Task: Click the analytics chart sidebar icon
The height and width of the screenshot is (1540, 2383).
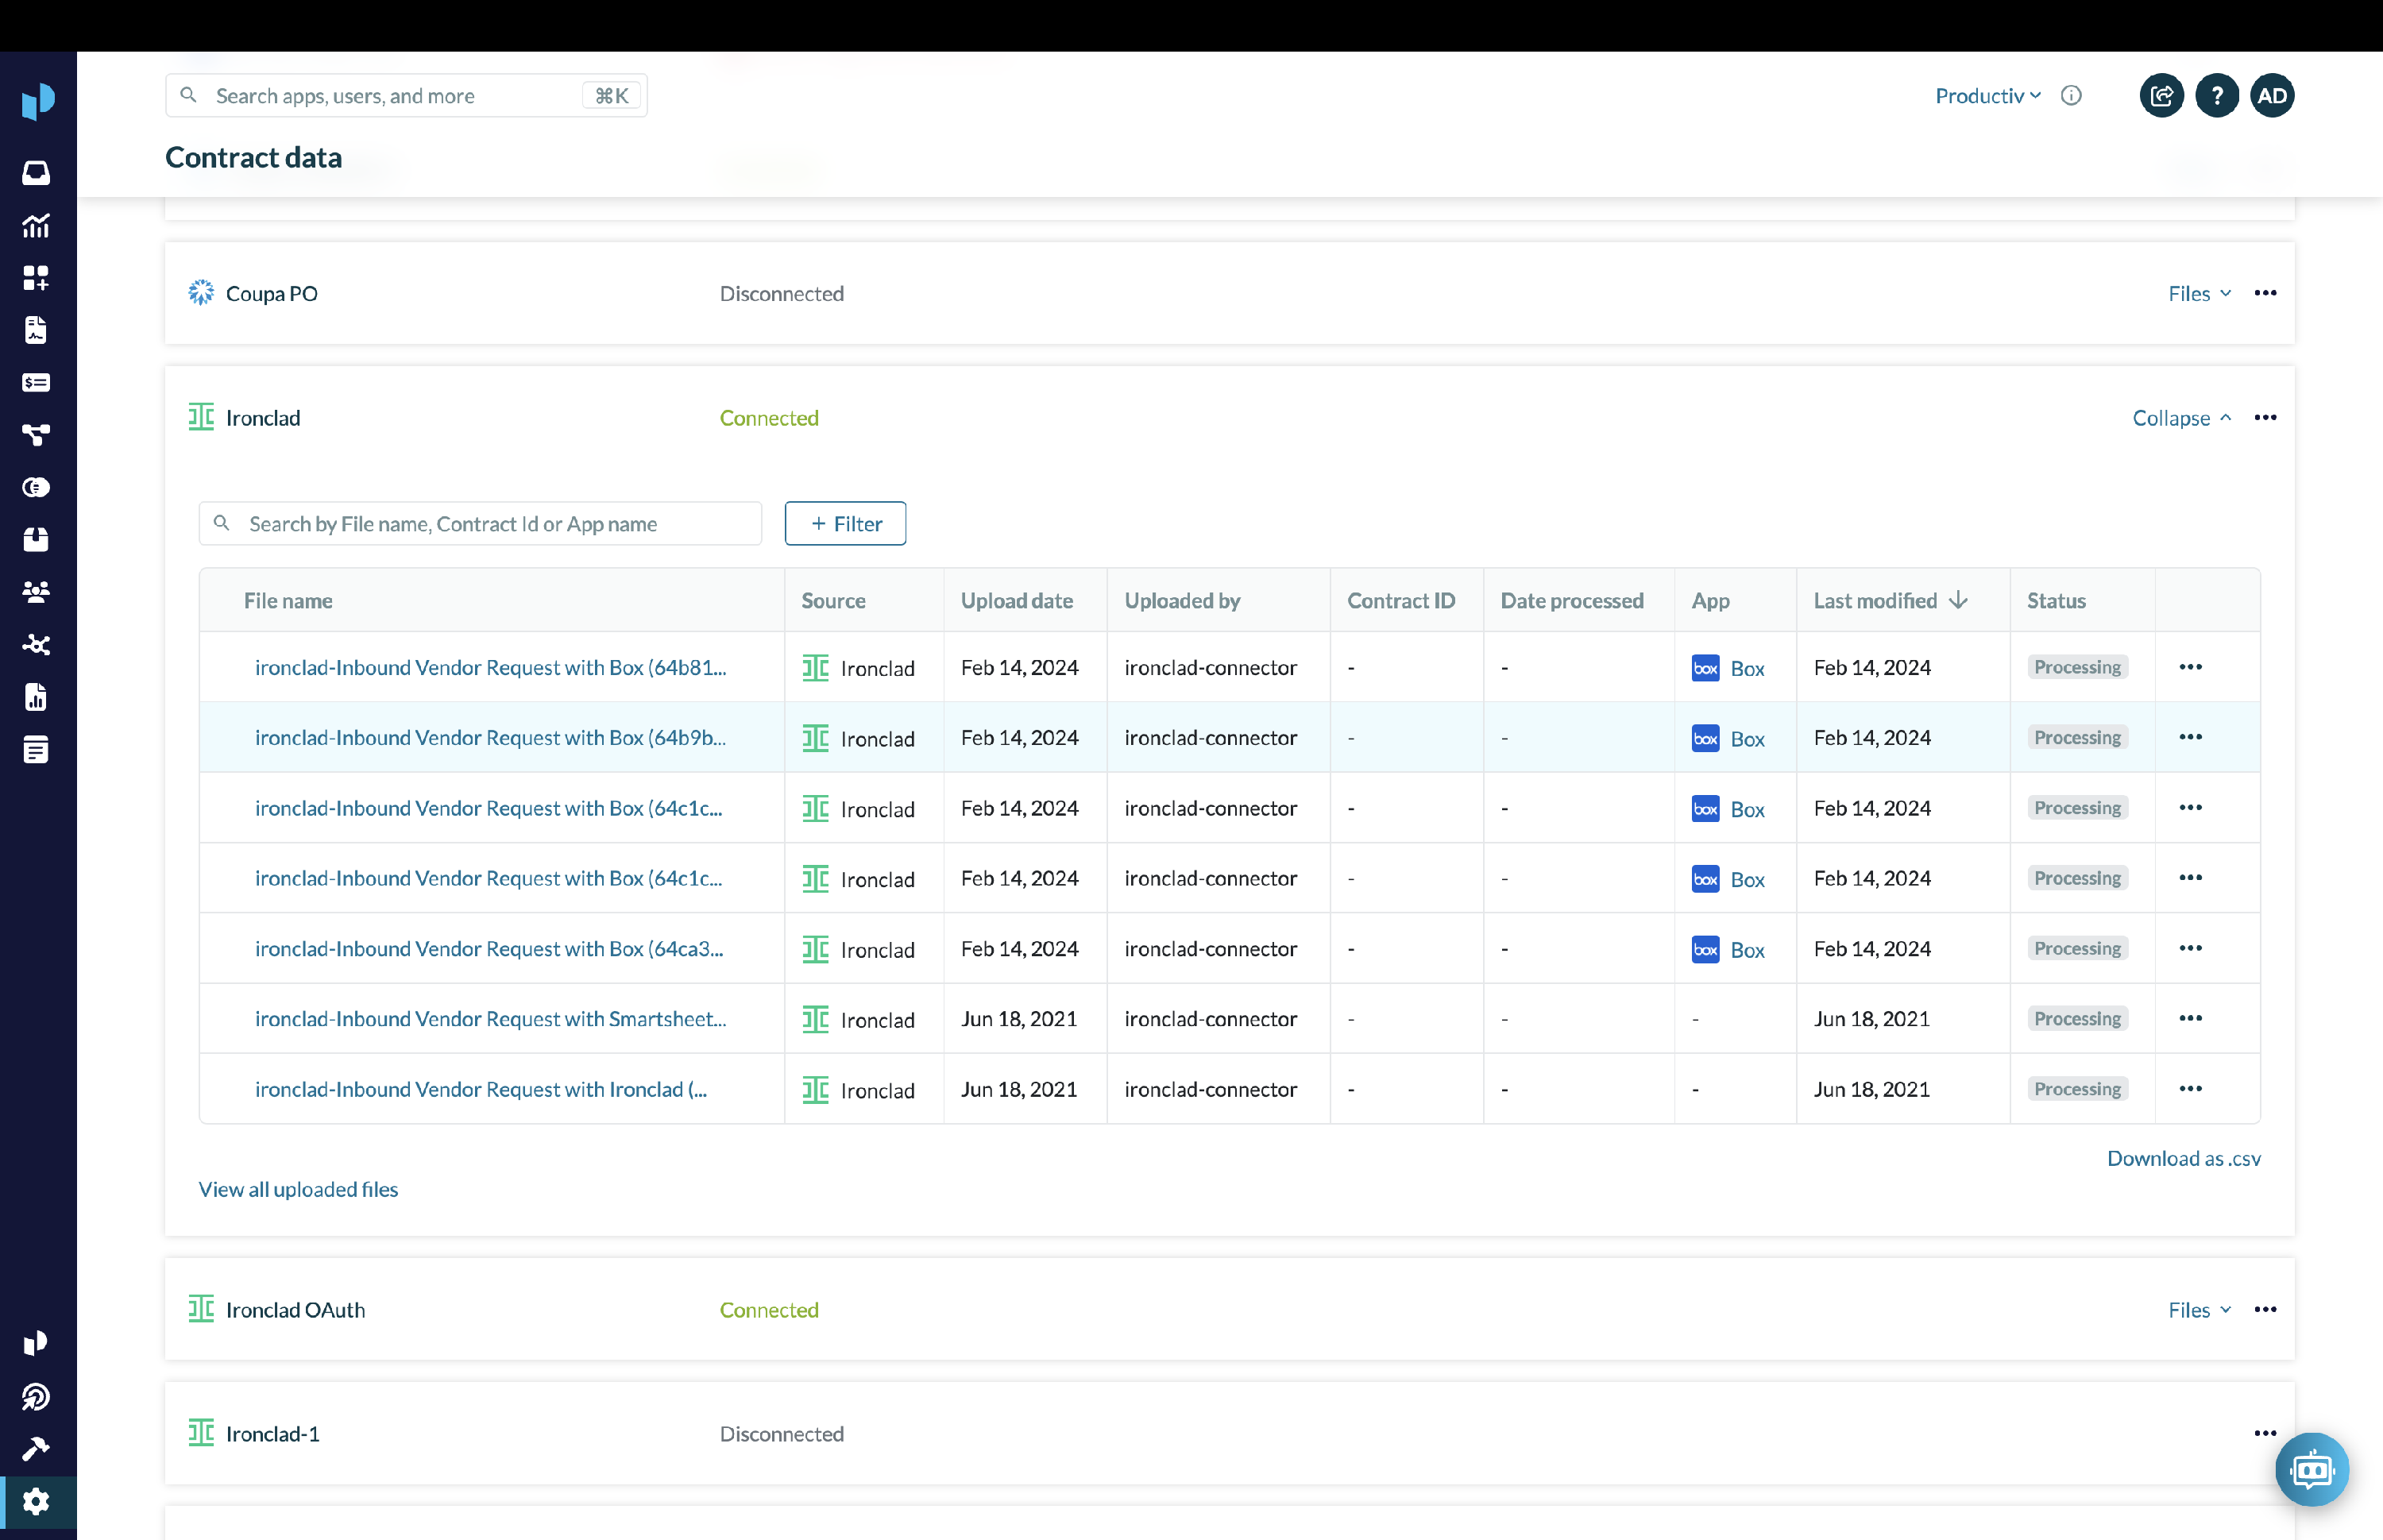Action: 36,226
